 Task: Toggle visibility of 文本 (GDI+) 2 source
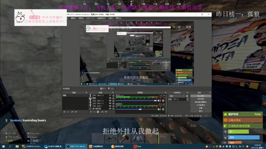pos(110,103)
